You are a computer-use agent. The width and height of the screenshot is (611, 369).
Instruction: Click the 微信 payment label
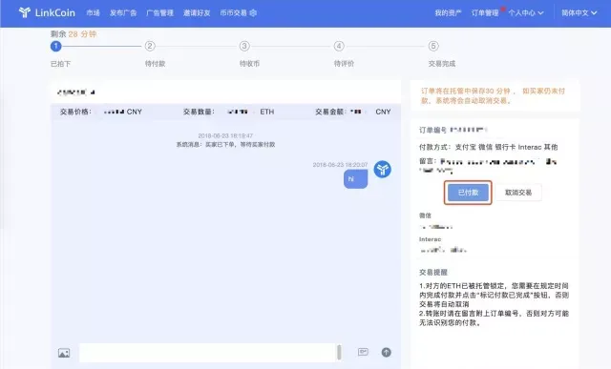(x=425, y=215)
